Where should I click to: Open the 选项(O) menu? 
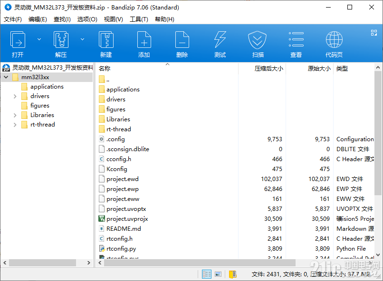[x=87, y=19]
